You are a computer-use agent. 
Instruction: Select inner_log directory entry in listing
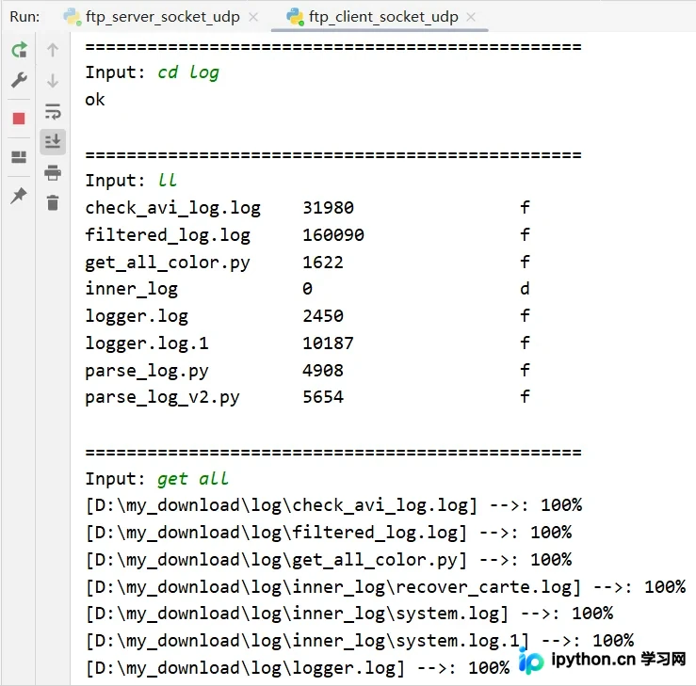click(132, 289)
